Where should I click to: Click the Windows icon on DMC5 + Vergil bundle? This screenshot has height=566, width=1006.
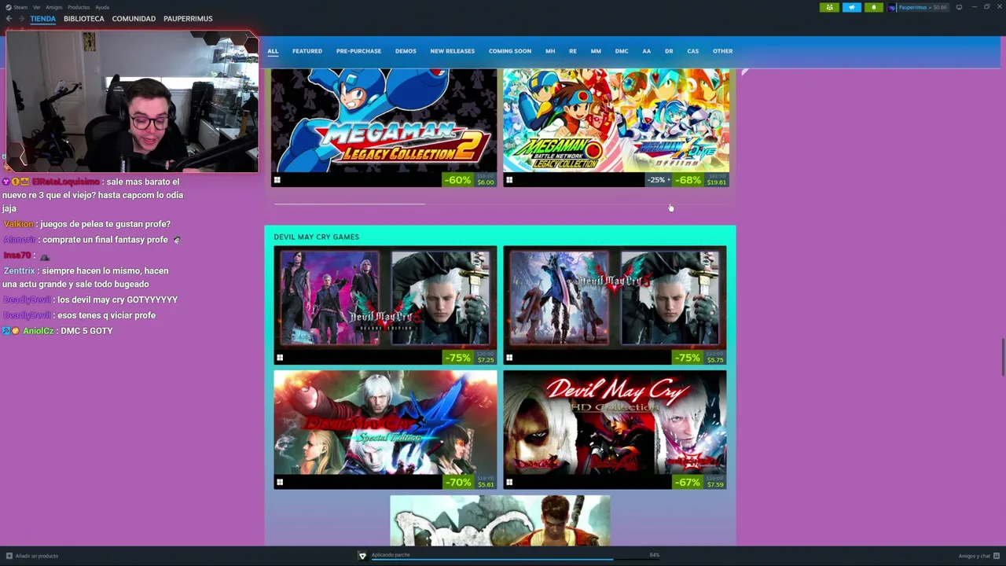509,358
